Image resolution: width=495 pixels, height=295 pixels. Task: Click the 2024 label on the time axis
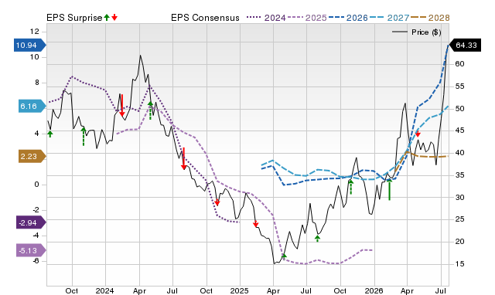(x=105, y=290)
